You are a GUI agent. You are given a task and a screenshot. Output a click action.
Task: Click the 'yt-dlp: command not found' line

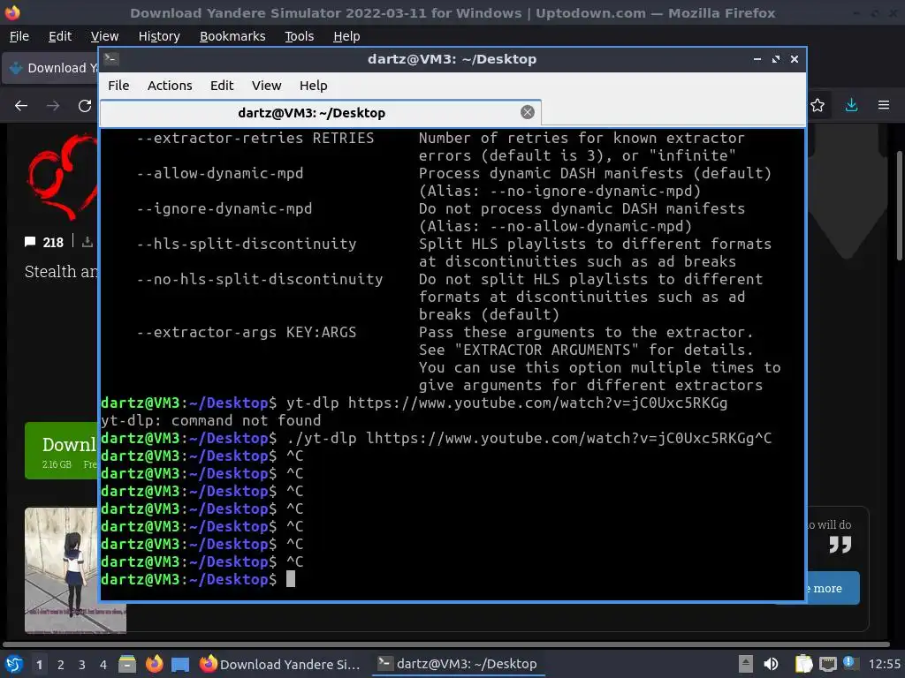pyautogui.click(x=210, y=420)
